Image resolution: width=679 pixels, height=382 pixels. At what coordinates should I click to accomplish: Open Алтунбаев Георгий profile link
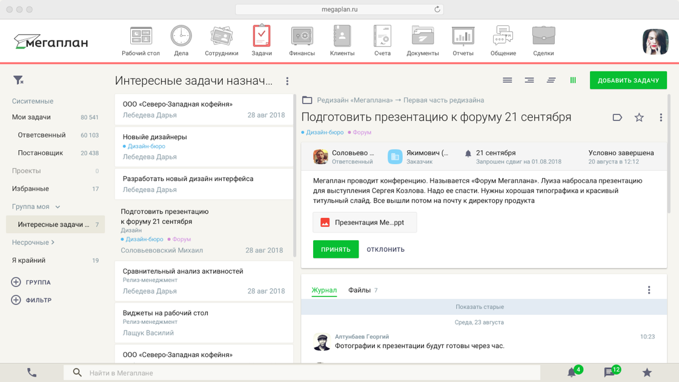tap(362, 337)
